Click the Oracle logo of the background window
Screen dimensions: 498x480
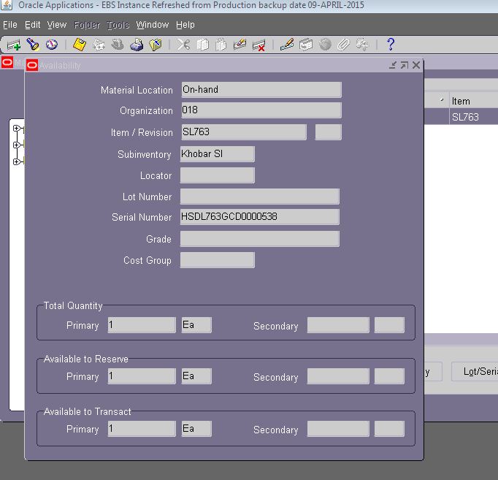pyautogui.click(x=7, y=62)
